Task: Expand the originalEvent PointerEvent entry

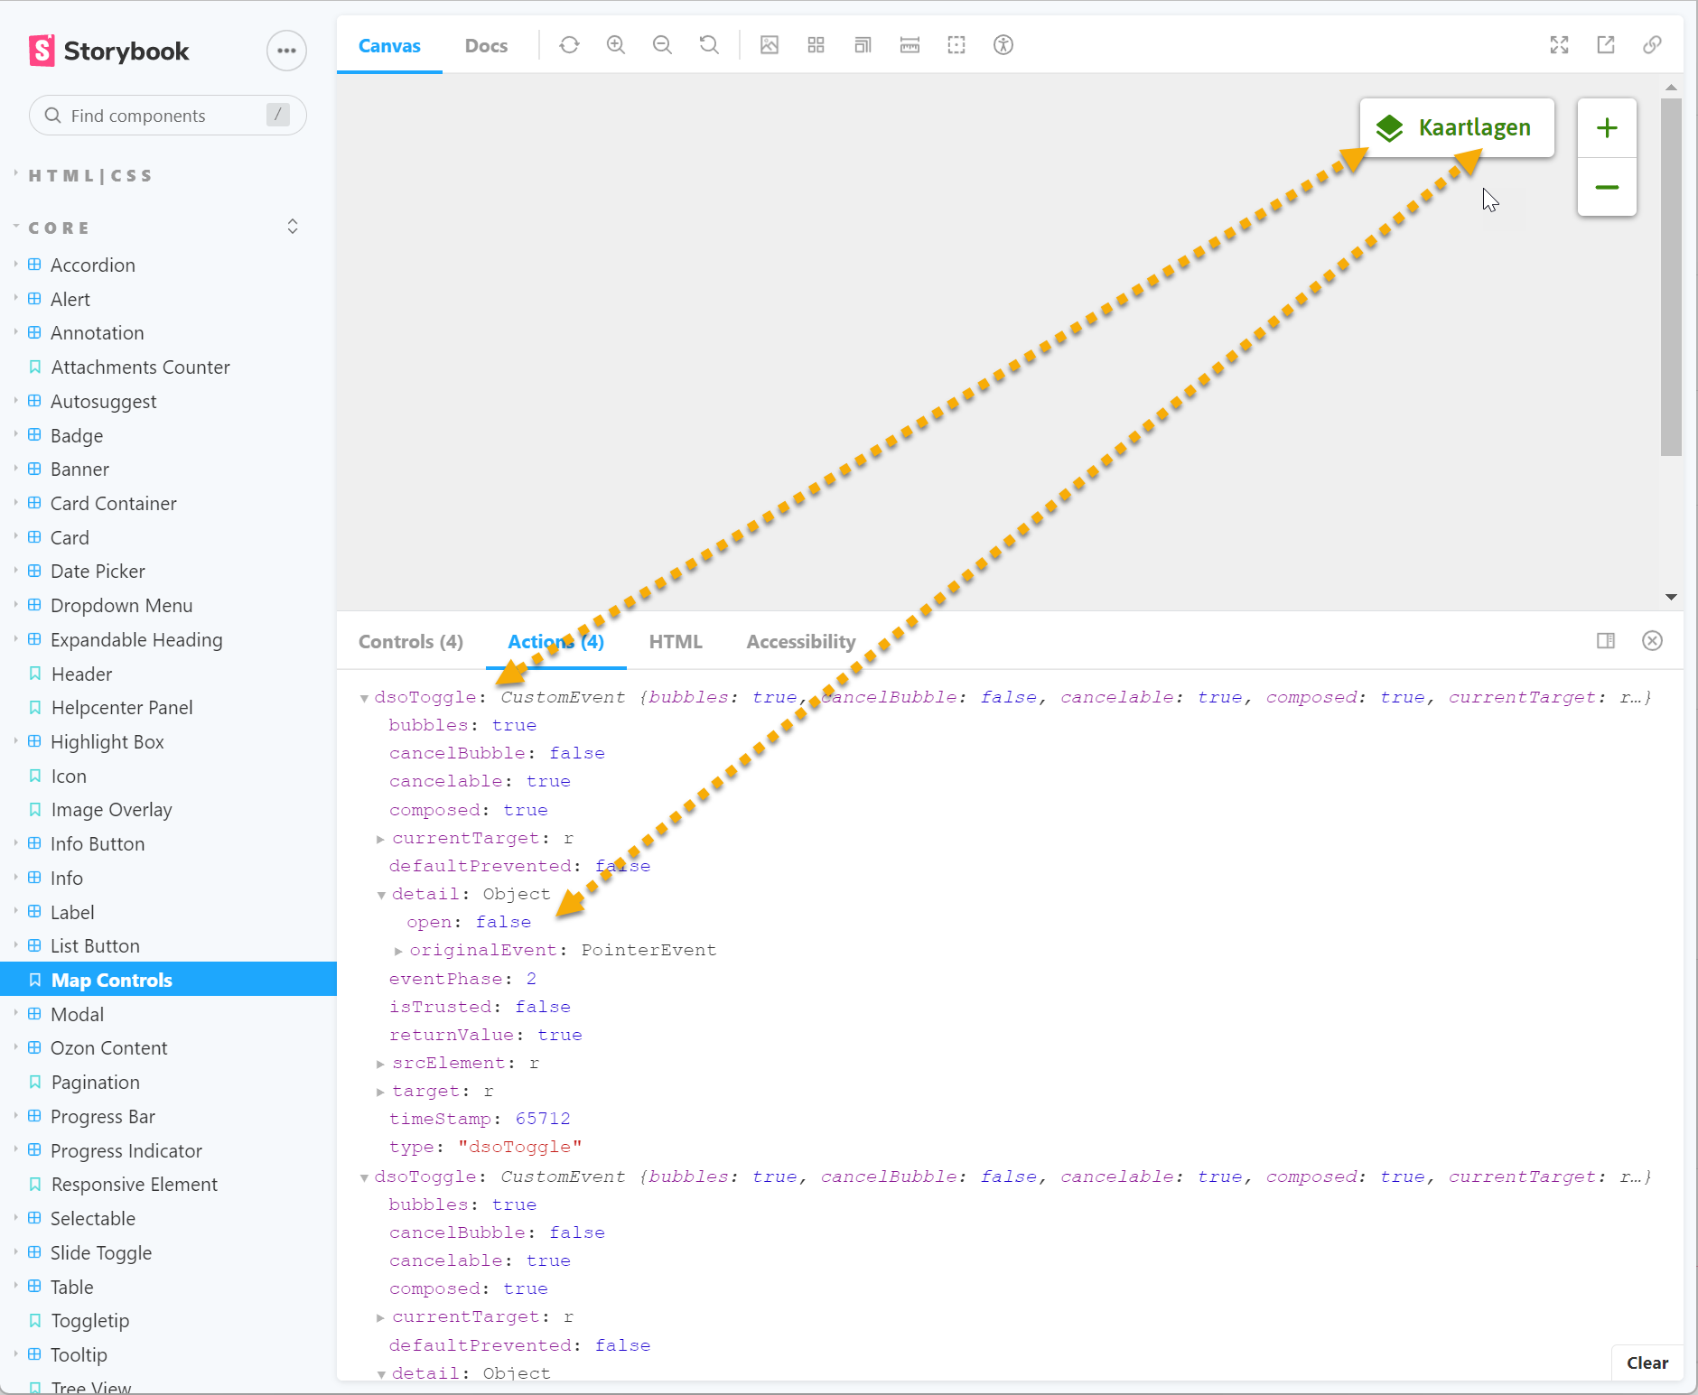Action: tap(397, 950)
